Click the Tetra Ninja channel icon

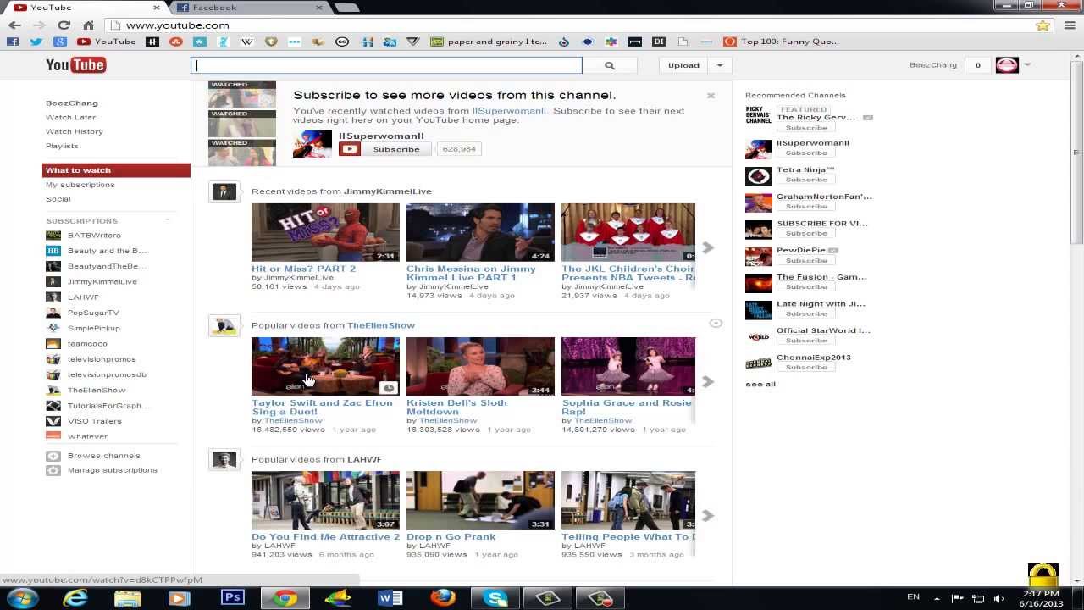(758, 175)
